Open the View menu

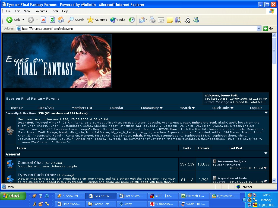pos(27,11)
